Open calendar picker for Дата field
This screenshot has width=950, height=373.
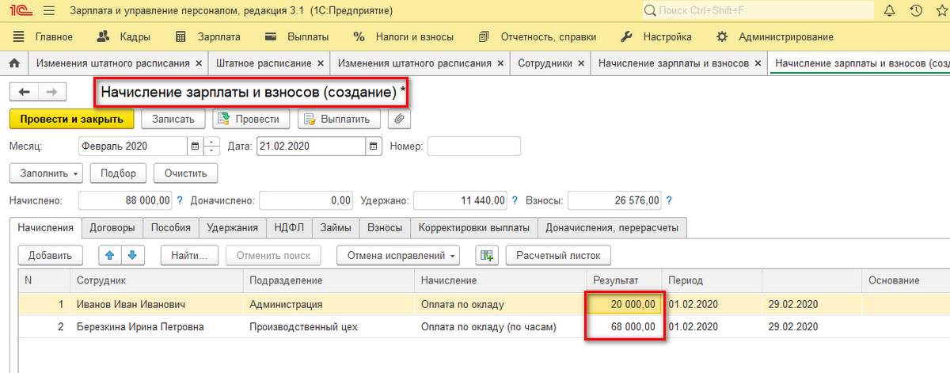tap(374, 147)
